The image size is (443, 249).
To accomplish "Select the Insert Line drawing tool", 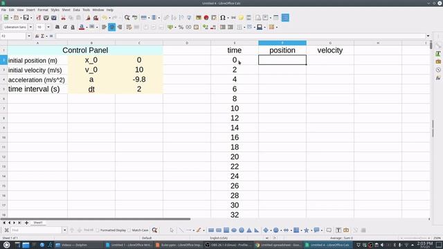I will pyautogui.click(x=181, y=230).
